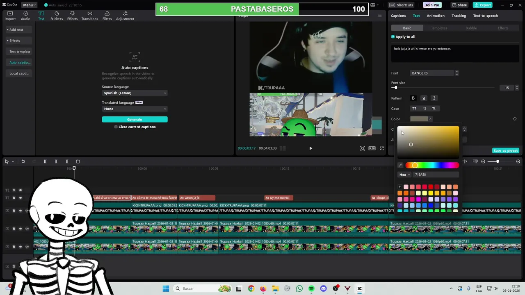Image resolution: width=525 pixels, height=295 pixels.
Task: Open the Templates sub-tab
Action: click(439, 28)
